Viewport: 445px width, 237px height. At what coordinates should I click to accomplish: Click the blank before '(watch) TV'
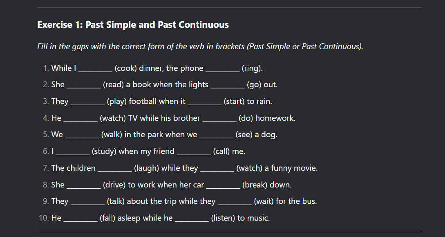(81, 119)
